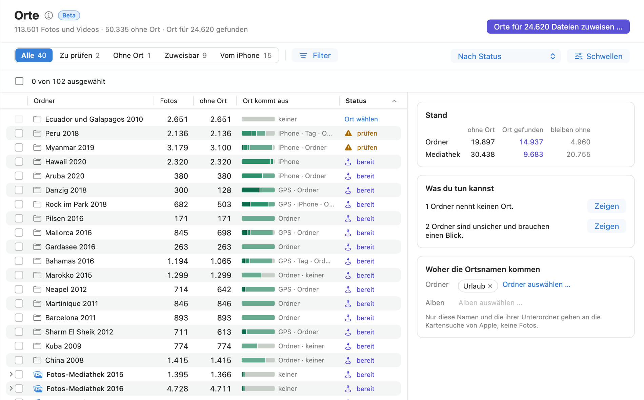644x400 pixels.
Task: Click the Alben auswählen field
Action: pos(490,303)
